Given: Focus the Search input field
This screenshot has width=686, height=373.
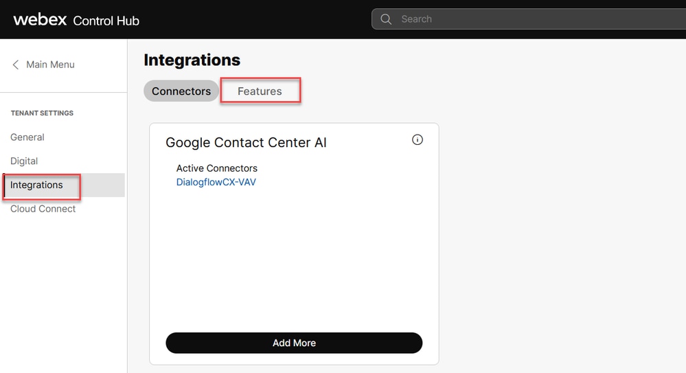Looking at the screenshot, I should pyautogui.click(x=529, y=19).
